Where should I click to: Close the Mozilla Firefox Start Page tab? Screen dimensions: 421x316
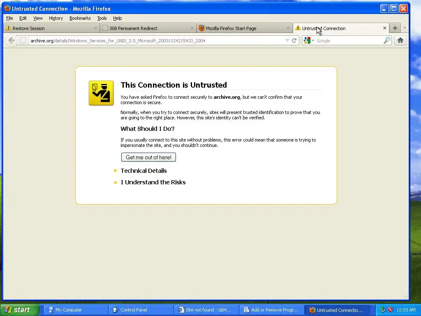(x=288, y=28)
